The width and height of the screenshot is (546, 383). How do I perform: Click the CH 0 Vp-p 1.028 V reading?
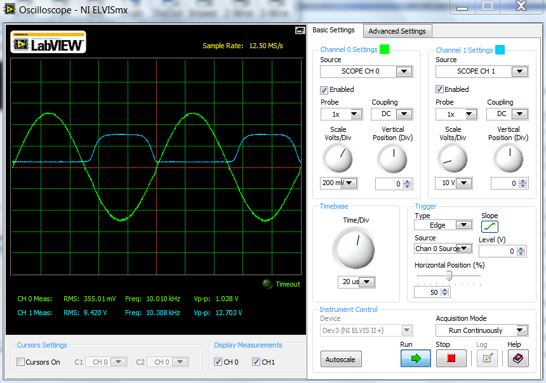point(216,299)
